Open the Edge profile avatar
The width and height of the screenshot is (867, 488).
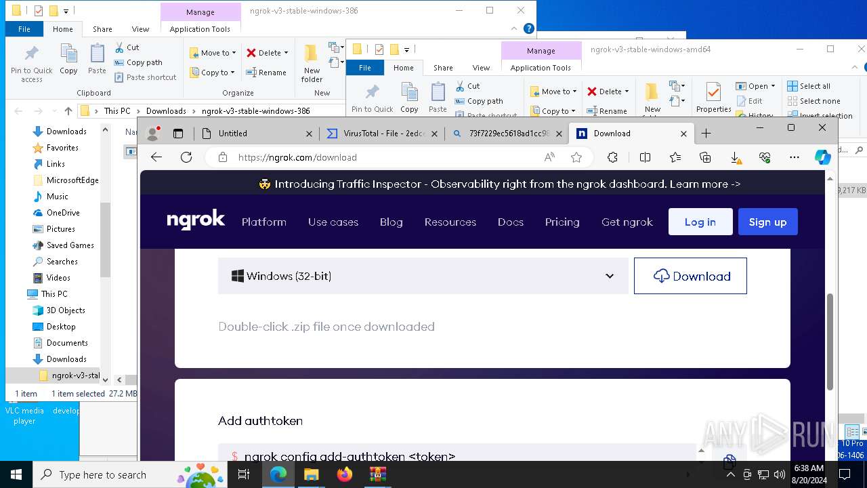(x=153, y=134)
